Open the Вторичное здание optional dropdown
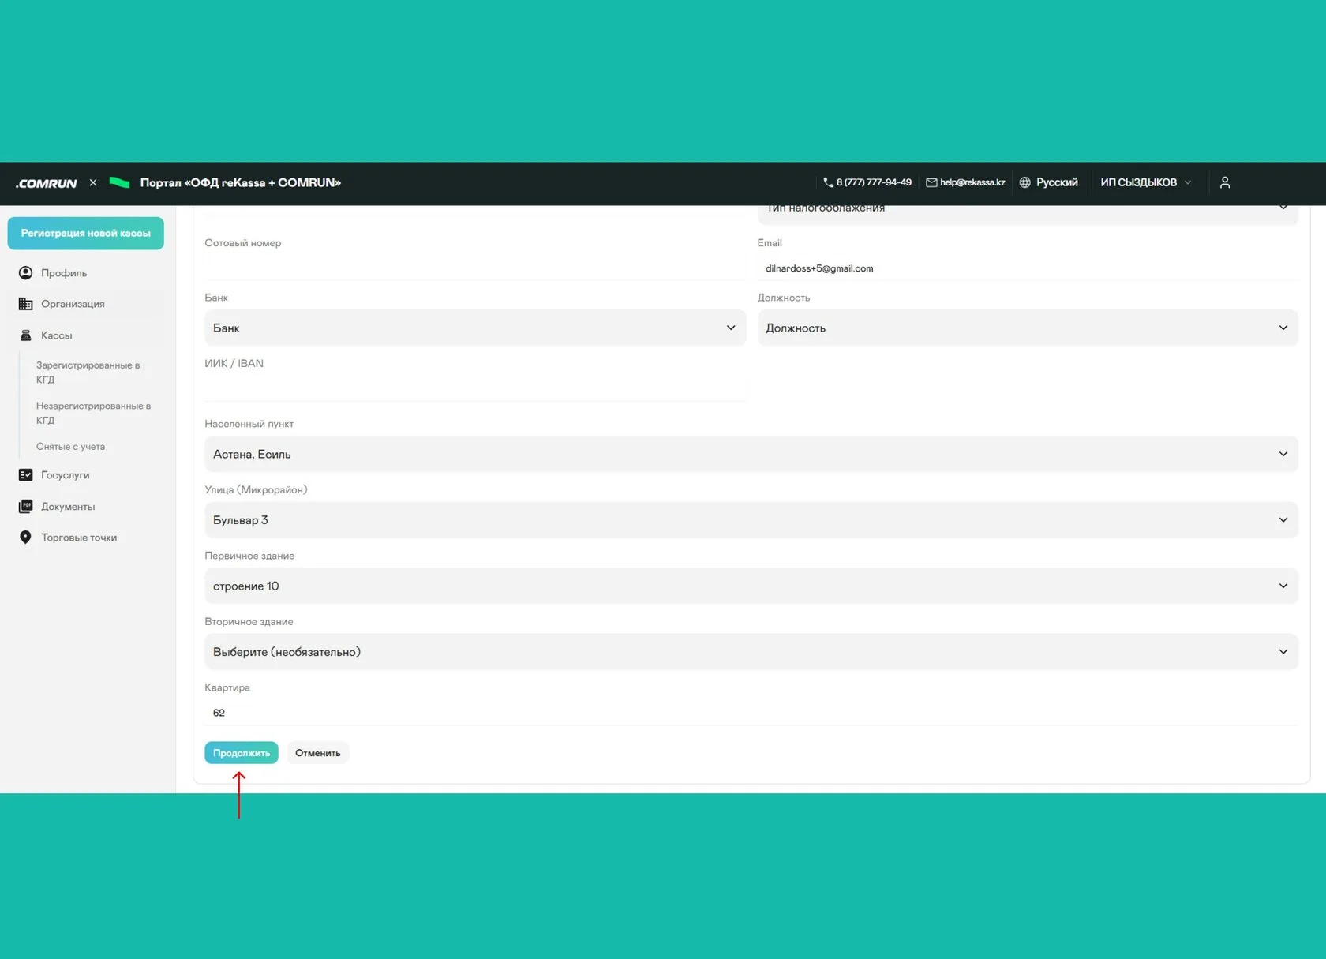This screenshot has width=1326, height=959. tap(751, 652)
